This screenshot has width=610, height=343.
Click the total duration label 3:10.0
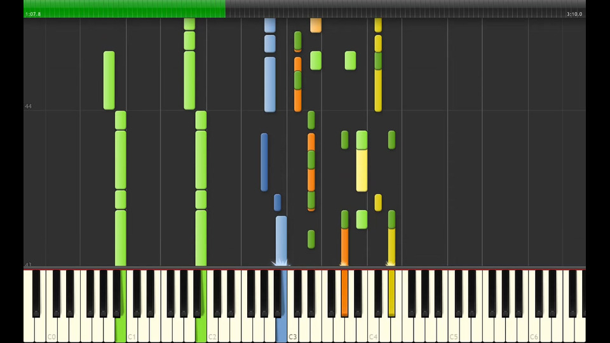(x=574, y=14)
